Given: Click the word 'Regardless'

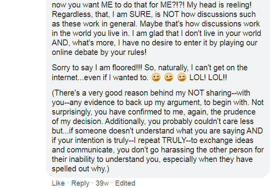Looking at the screenshot, I should pyautogui.click(x=71, y=15).
